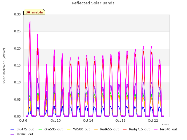Click the 0.30 y-axis label
This screenshot has height=140, width=187.
pos(17,14)
